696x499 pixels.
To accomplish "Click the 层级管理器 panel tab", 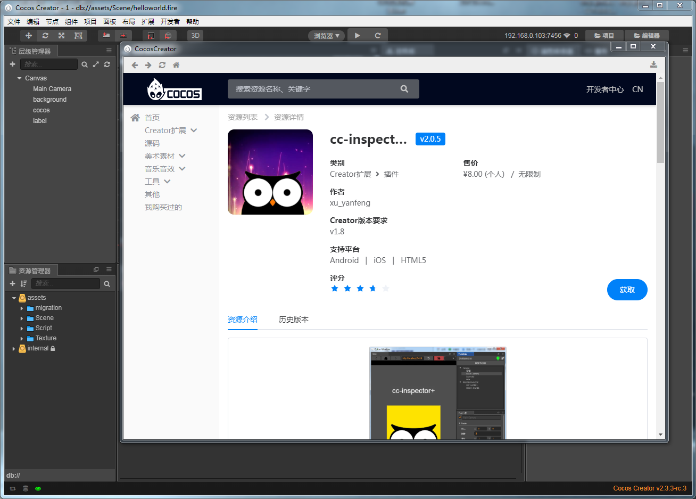I will tap(31, 51).
